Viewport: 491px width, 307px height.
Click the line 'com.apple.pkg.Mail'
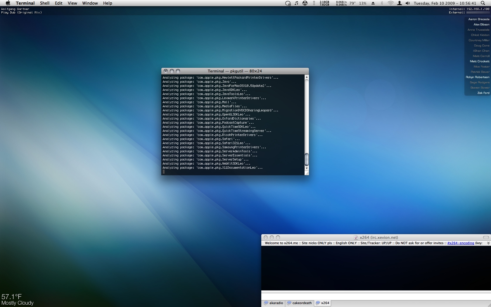click(199, 102)
